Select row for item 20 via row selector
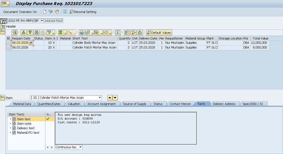 tap(9, 48)
